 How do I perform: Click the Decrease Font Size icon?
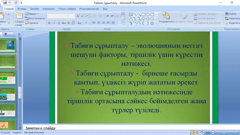point(82,16)
